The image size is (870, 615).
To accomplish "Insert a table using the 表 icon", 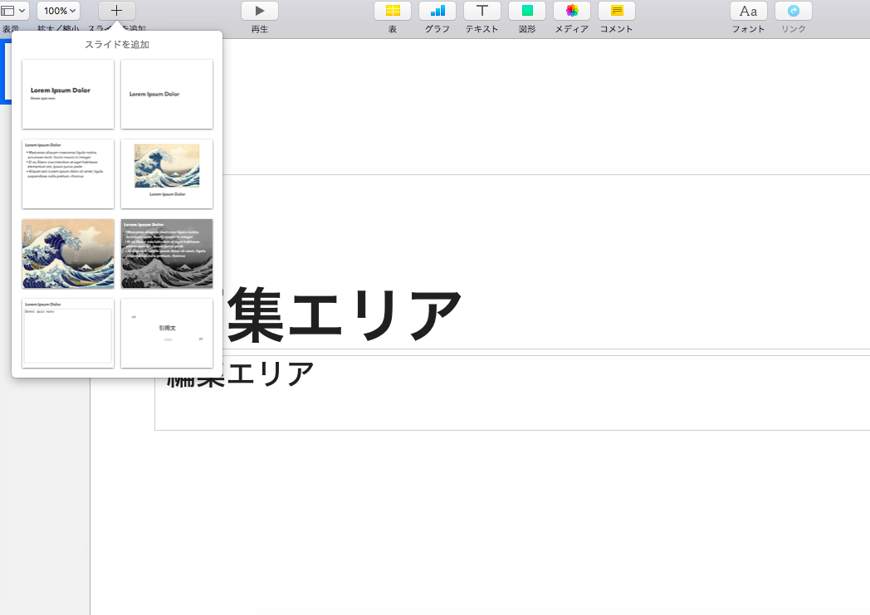I will pos(393,11).
